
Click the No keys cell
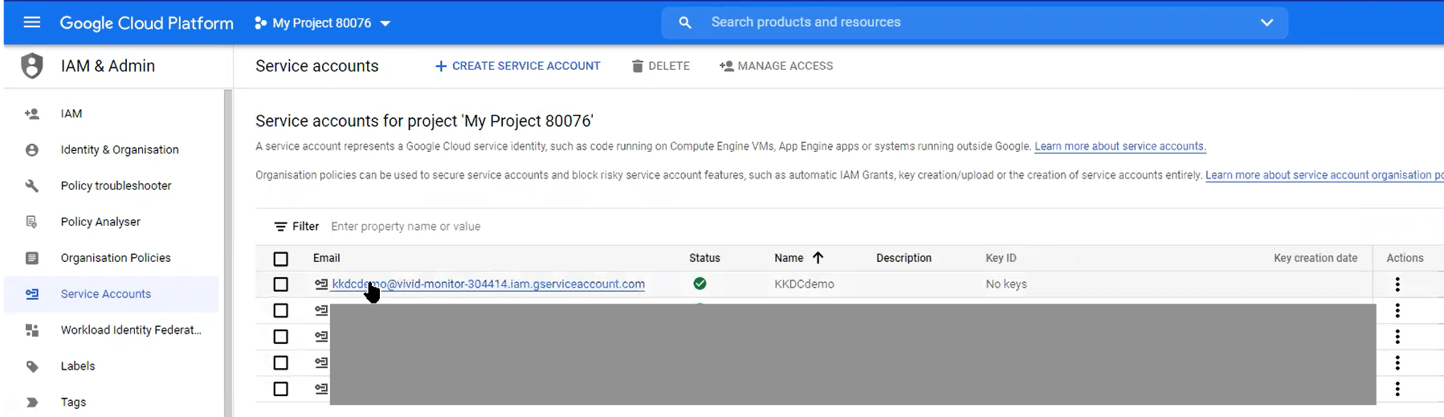(x=1006, y=284)
